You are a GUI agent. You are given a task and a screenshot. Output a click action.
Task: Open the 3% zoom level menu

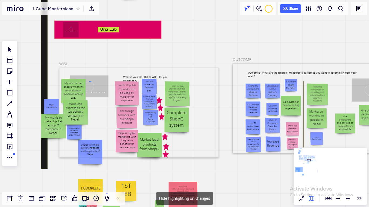(x=359, y=198)
